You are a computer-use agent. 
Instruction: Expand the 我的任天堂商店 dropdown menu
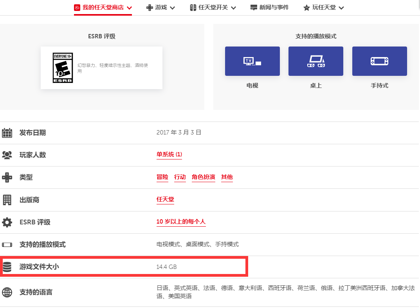coord(103,7)
